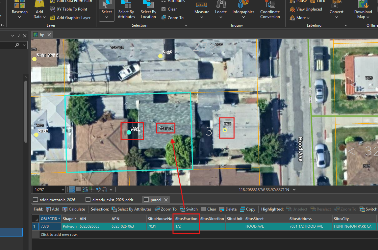
Task: Open the map scale 1:297 dropdown
Action: (x=63, y=190)
